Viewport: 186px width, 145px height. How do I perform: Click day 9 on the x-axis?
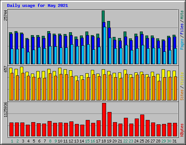[x=56, y=141]
